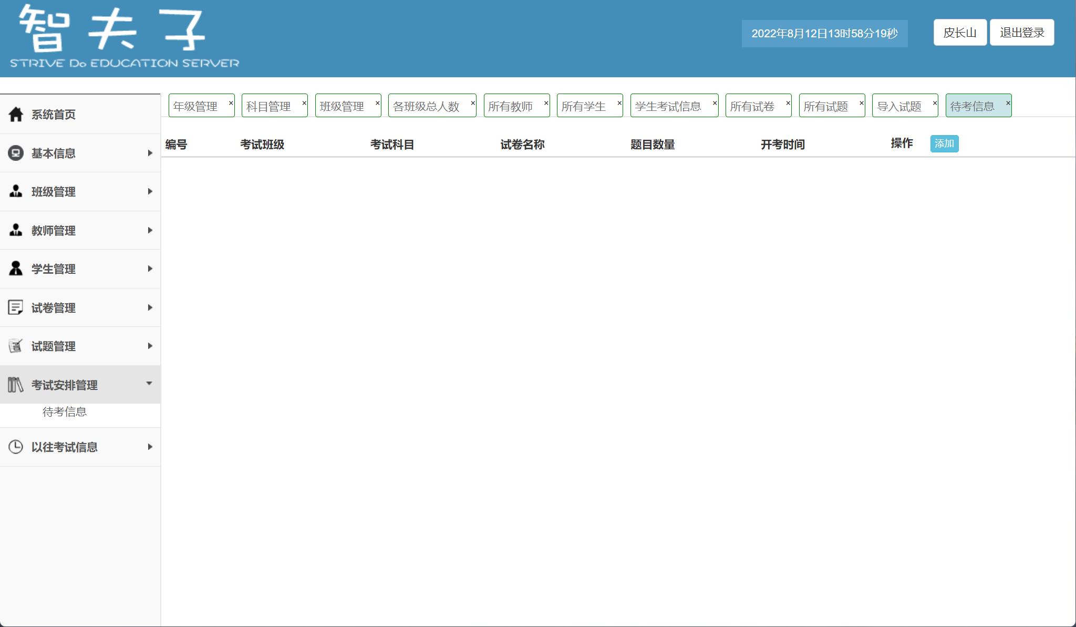Viewport: 1076px width, 627px height.
Task: Close the 年级管理 tab
Action: 231,103
